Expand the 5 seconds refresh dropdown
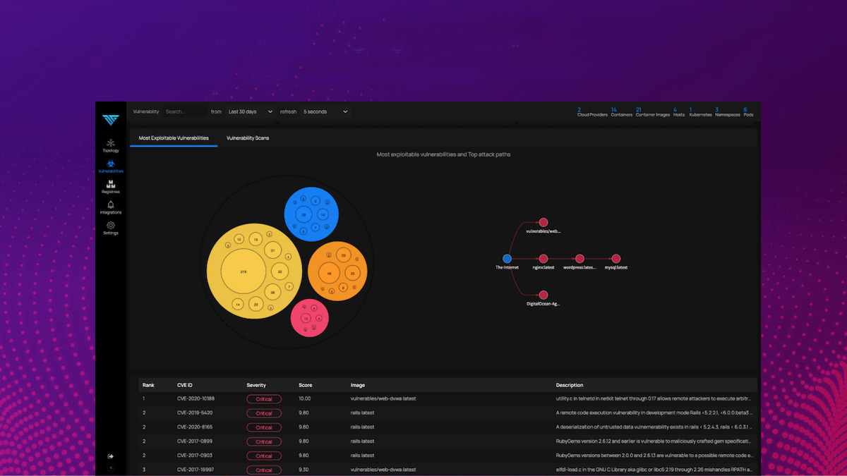The height and width of the screenshot is (476, 847). click(x=325, y=111)
